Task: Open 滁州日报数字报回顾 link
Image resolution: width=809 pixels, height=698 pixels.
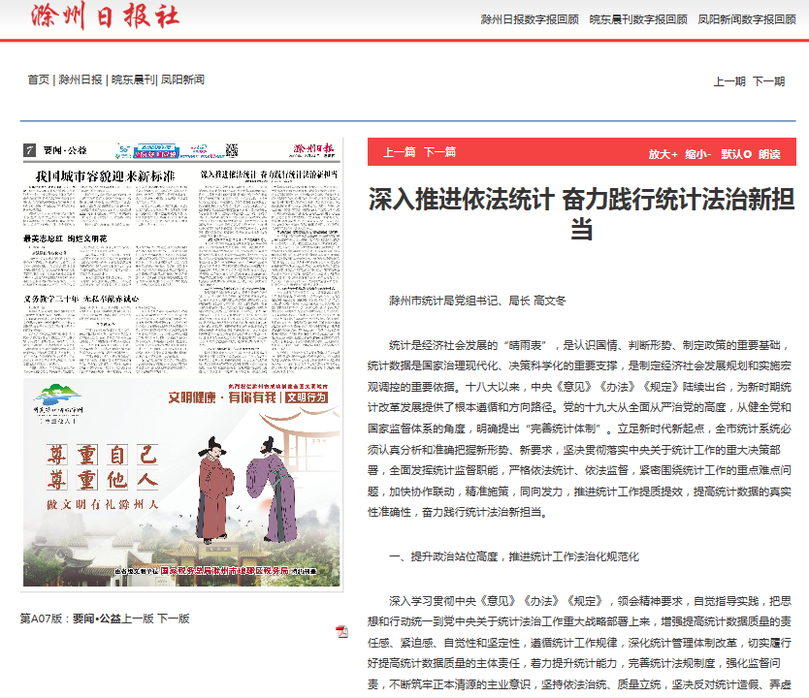Action: (x=530, y=19)
